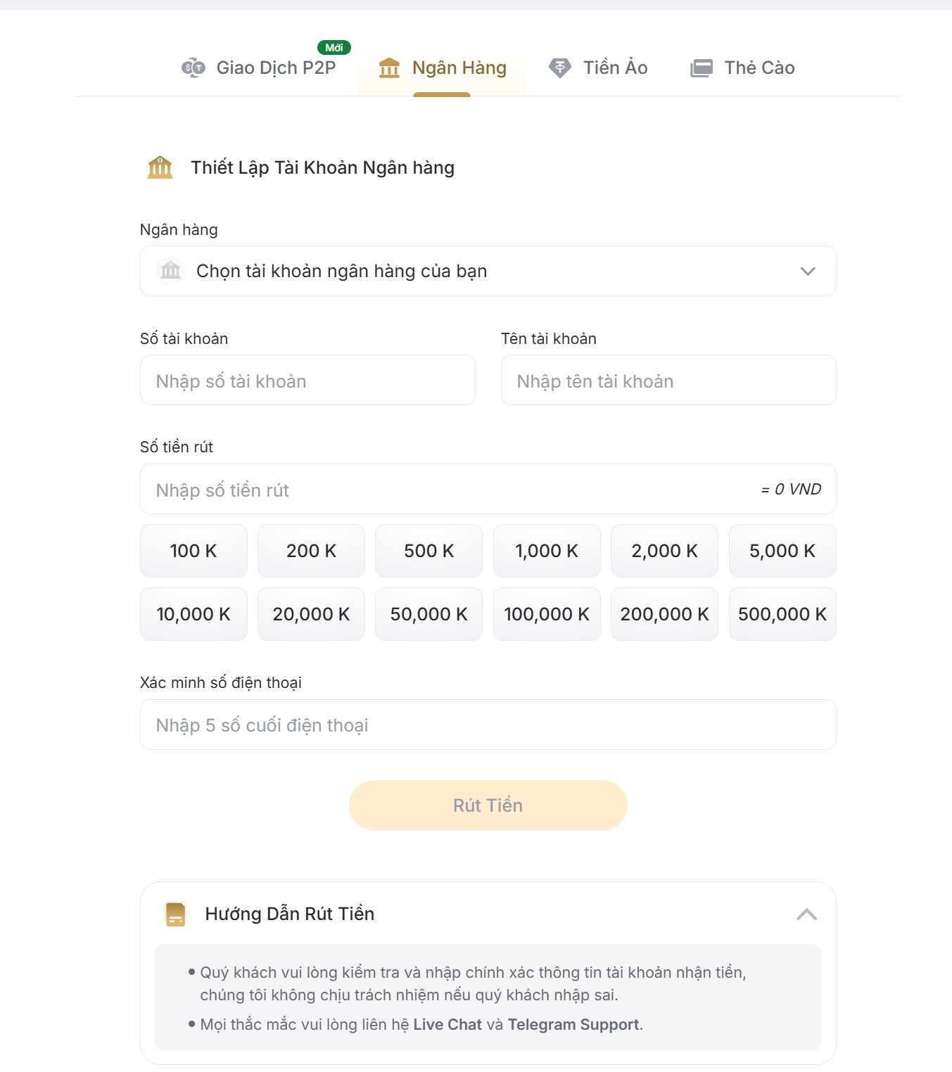This screenshot has height=1072, width=952.
Task: Collapse the Hướng Dẫn Rút Tiền section
Action: click(x=806, y=914)
